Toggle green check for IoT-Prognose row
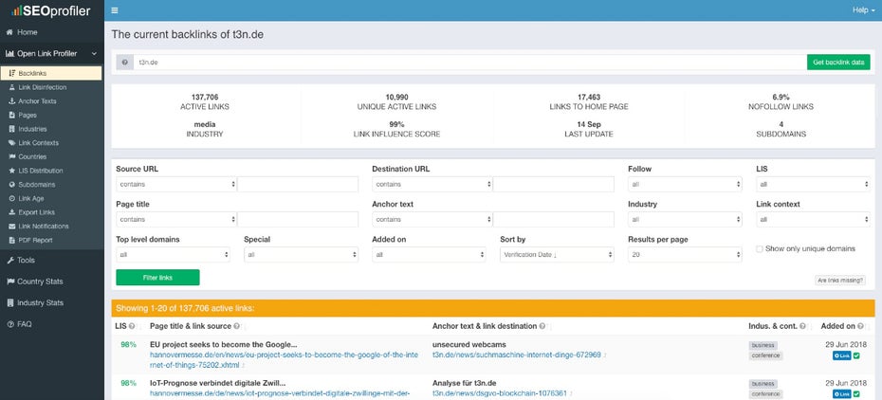882x400 pixels. click(x=856, y=394)
